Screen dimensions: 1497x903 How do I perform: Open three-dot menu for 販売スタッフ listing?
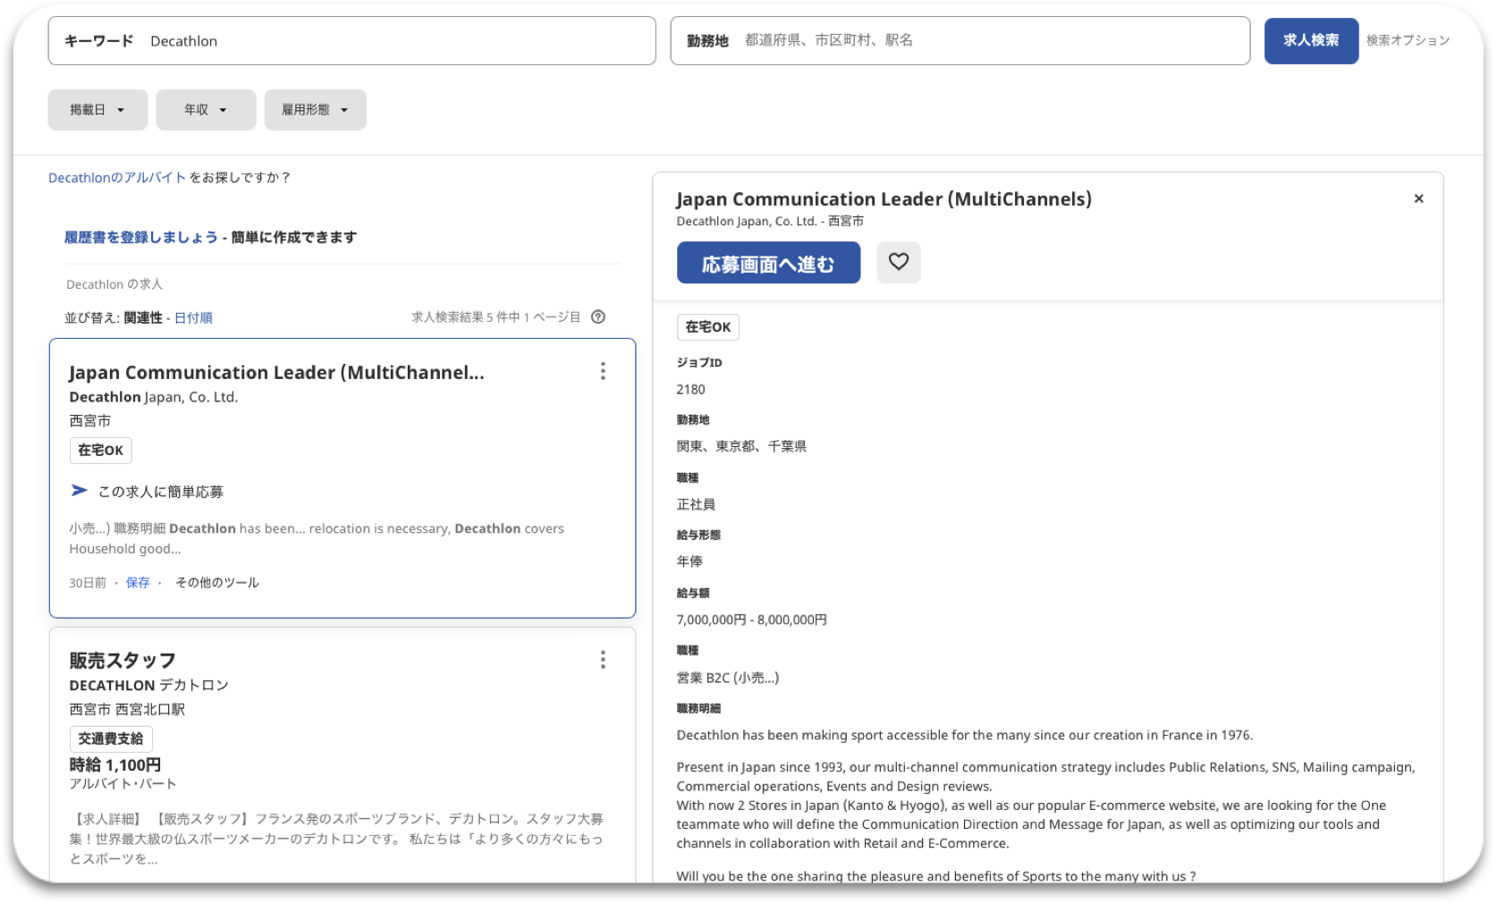point(603,660)
